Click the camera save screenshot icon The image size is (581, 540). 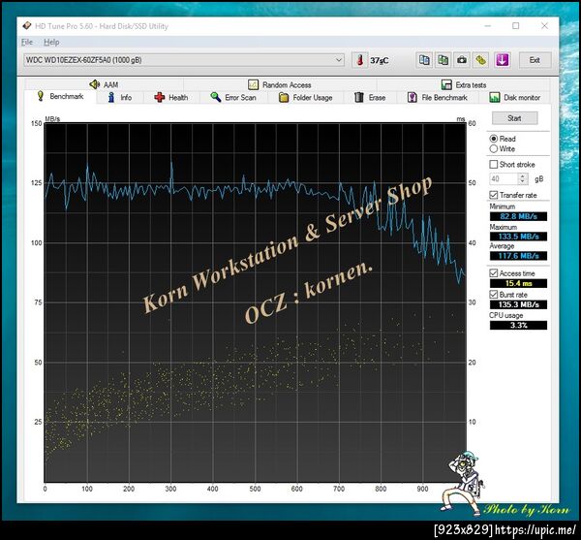point(462,60)
